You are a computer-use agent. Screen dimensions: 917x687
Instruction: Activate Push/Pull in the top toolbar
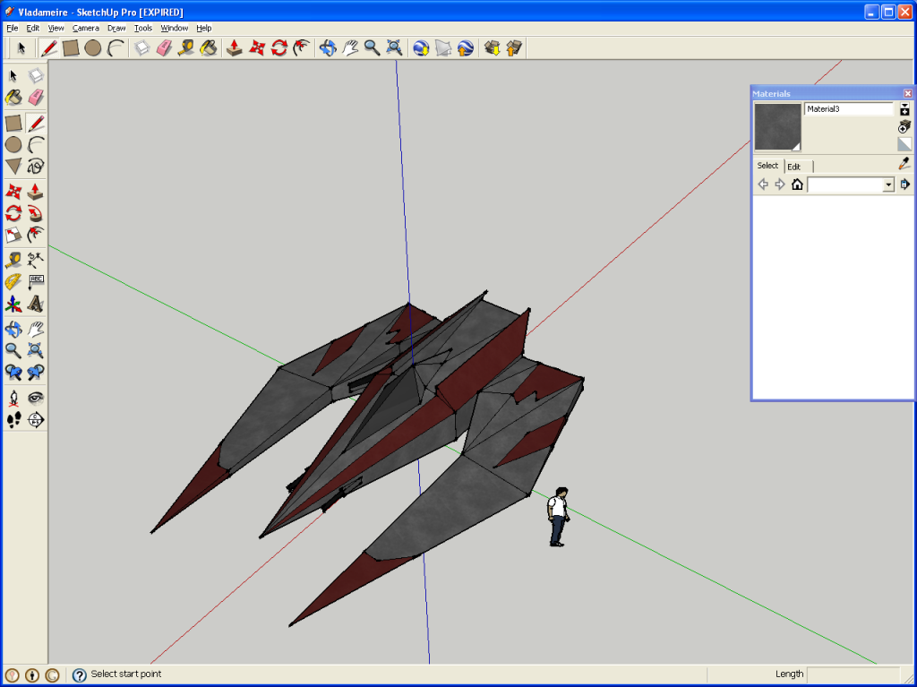235,48
